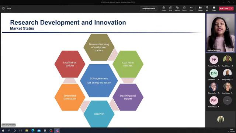
Task: Select the speaker's video tile
Action: (221, 33)
